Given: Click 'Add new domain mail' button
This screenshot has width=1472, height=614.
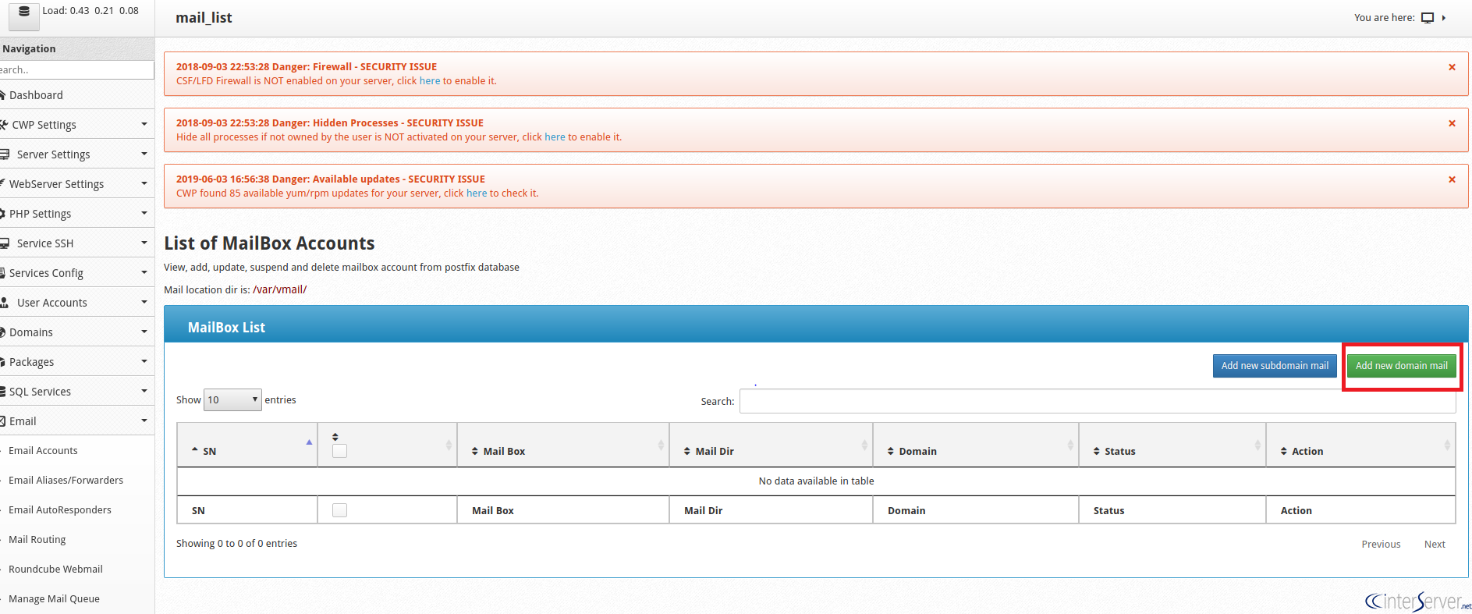Looking at the screenshot, I should click(1401, 366).
